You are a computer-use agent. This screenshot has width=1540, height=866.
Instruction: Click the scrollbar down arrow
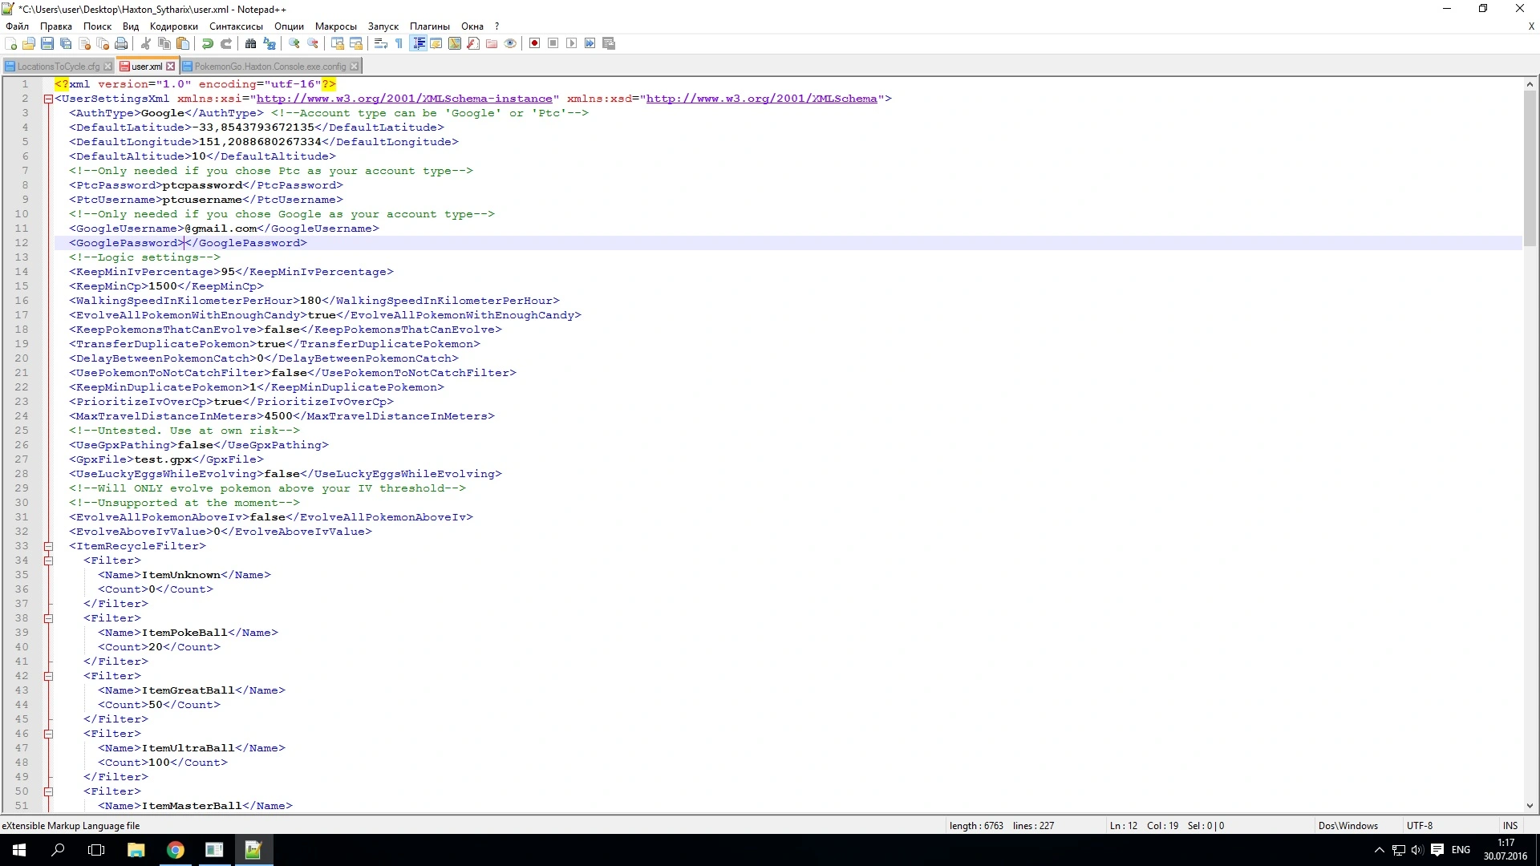tap(1530, 806)
